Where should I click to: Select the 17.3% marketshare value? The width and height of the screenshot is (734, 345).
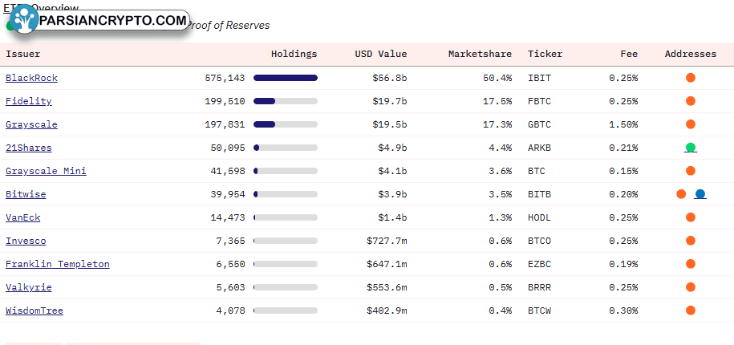497,124
